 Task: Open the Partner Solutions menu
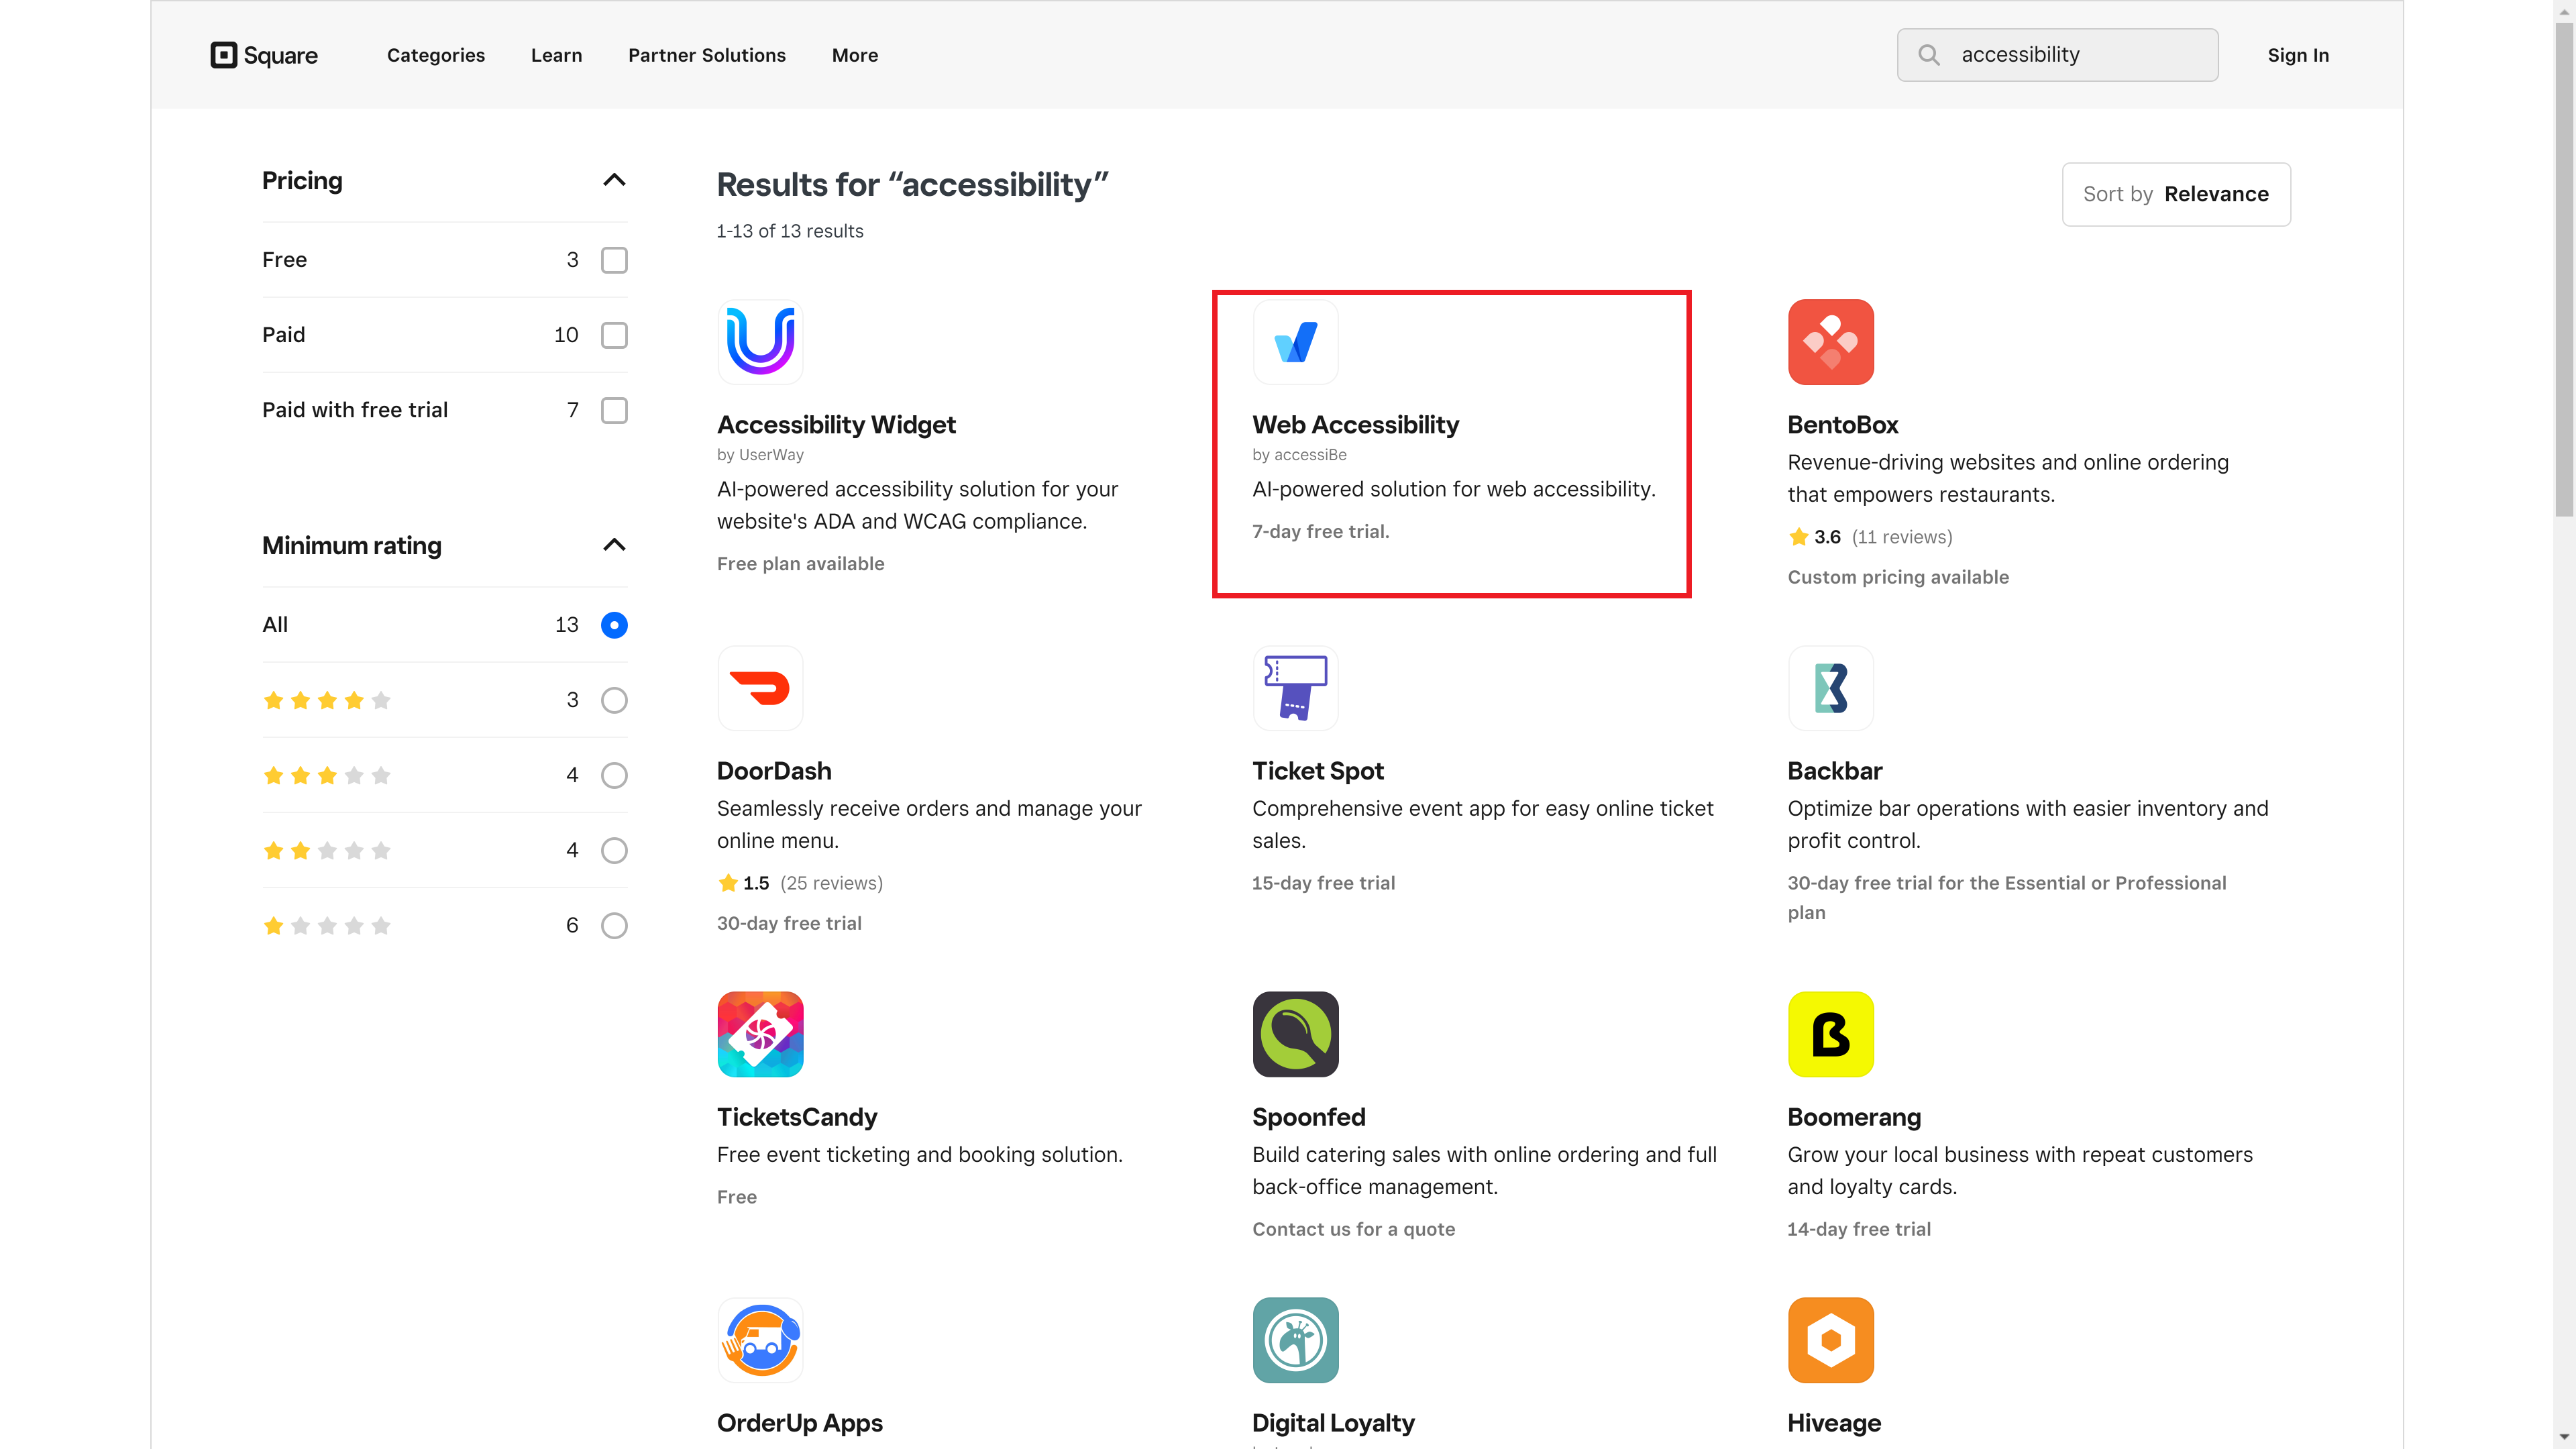tap(706, 55)
